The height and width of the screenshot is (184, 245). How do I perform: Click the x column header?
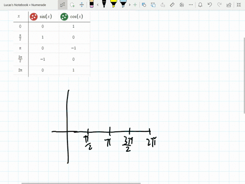(19, 16)
